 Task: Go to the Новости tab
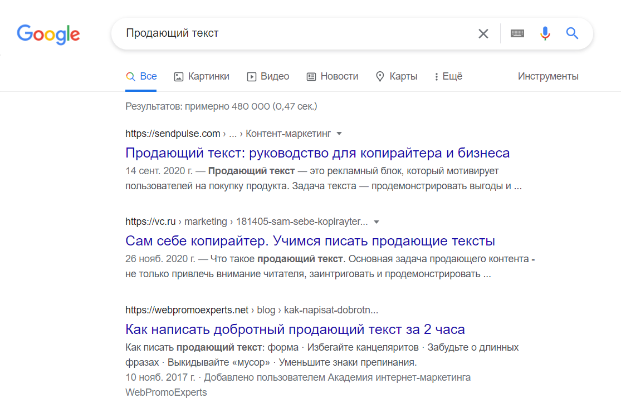pos(332,77)
